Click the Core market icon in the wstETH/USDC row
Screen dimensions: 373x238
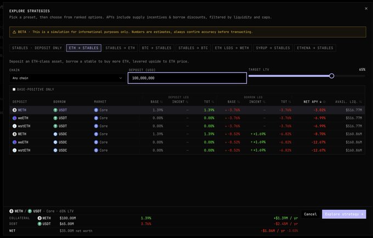click(x=96, y=150)
